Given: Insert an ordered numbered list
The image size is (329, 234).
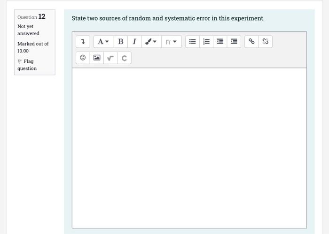Looking at the screenshot, I should pyautogui.click(x=206, y=42).
